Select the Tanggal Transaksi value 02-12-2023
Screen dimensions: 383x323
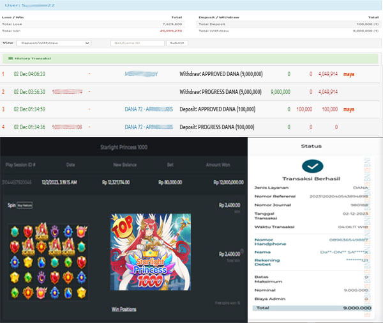click(355, 214)
